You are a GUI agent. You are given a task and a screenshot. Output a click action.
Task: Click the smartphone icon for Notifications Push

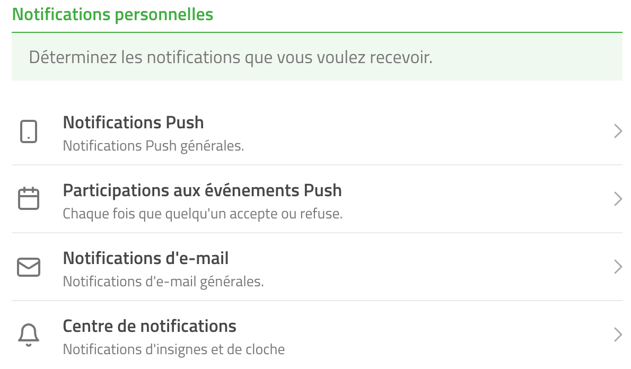pos(29,131)
